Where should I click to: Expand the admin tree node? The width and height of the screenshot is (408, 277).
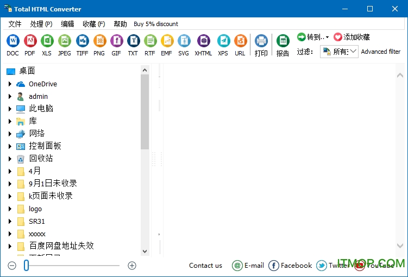coord(10,96)
